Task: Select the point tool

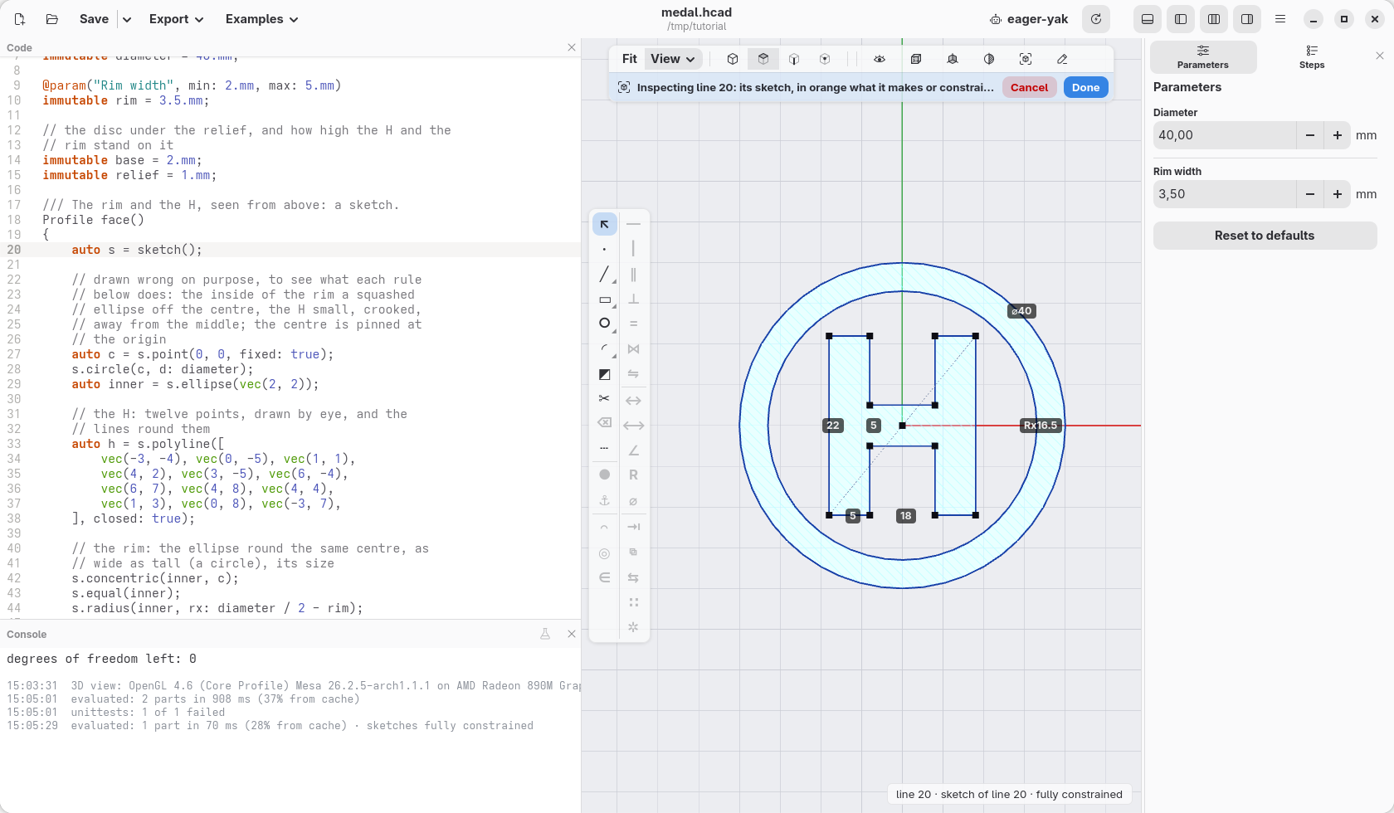Action: point(604,249)
